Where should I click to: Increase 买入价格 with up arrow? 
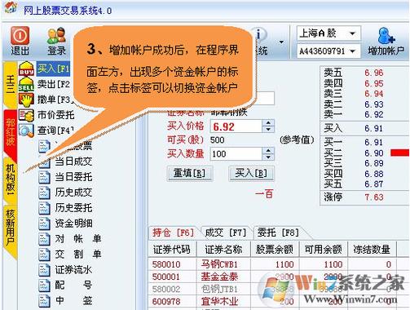pos(268,123)
